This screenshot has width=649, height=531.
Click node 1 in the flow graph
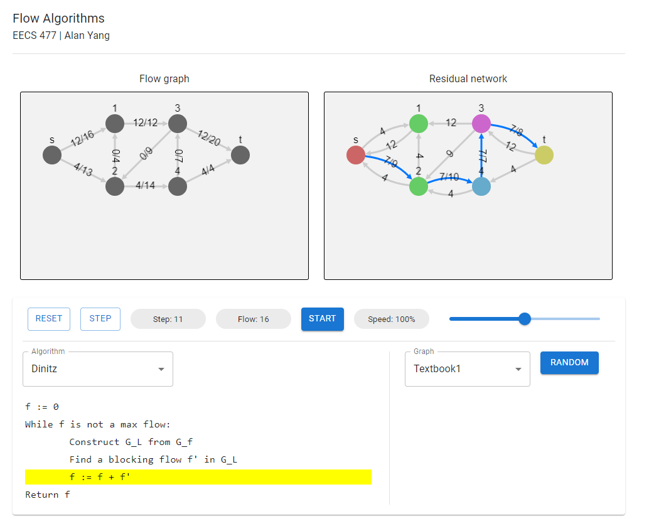tap(114, 124)
